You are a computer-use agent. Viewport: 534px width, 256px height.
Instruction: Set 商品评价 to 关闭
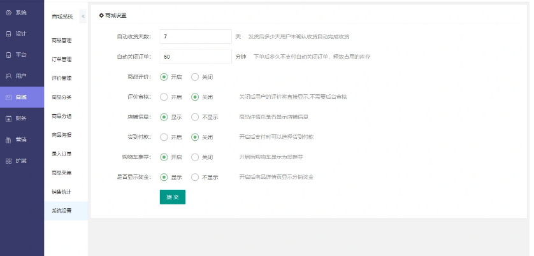point(195,77)
